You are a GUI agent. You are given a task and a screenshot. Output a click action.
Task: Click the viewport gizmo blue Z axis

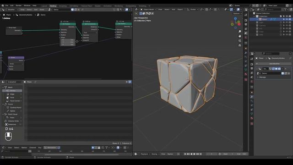235,18
